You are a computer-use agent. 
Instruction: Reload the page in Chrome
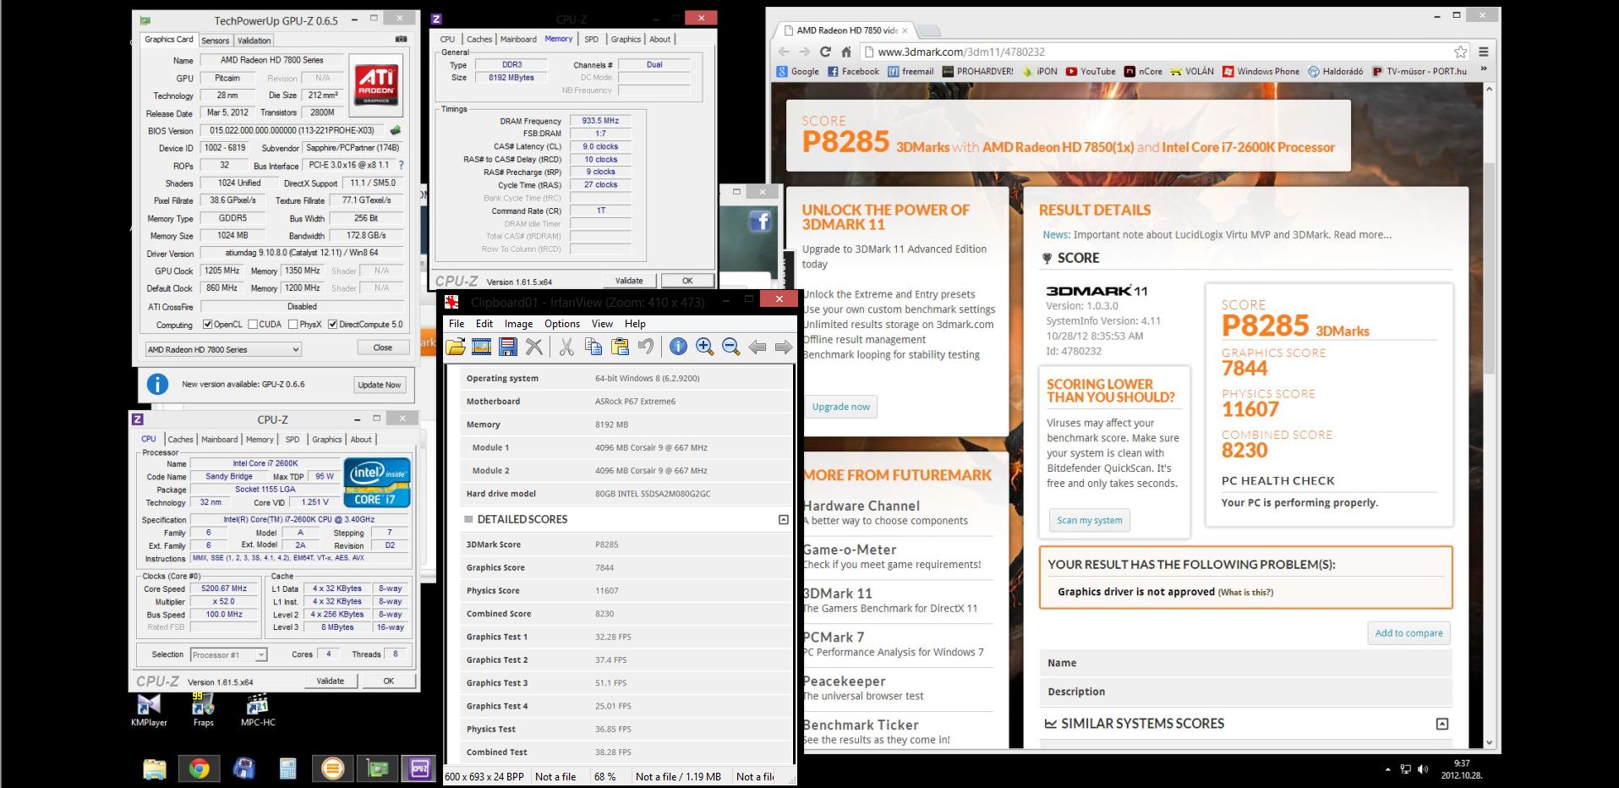click(x=825, y=52)
